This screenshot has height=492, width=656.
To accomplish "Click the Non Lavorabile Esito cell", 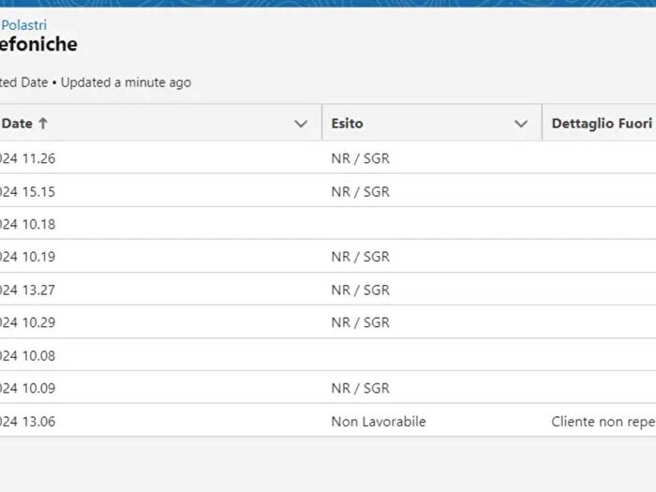I will click(379, 422).
